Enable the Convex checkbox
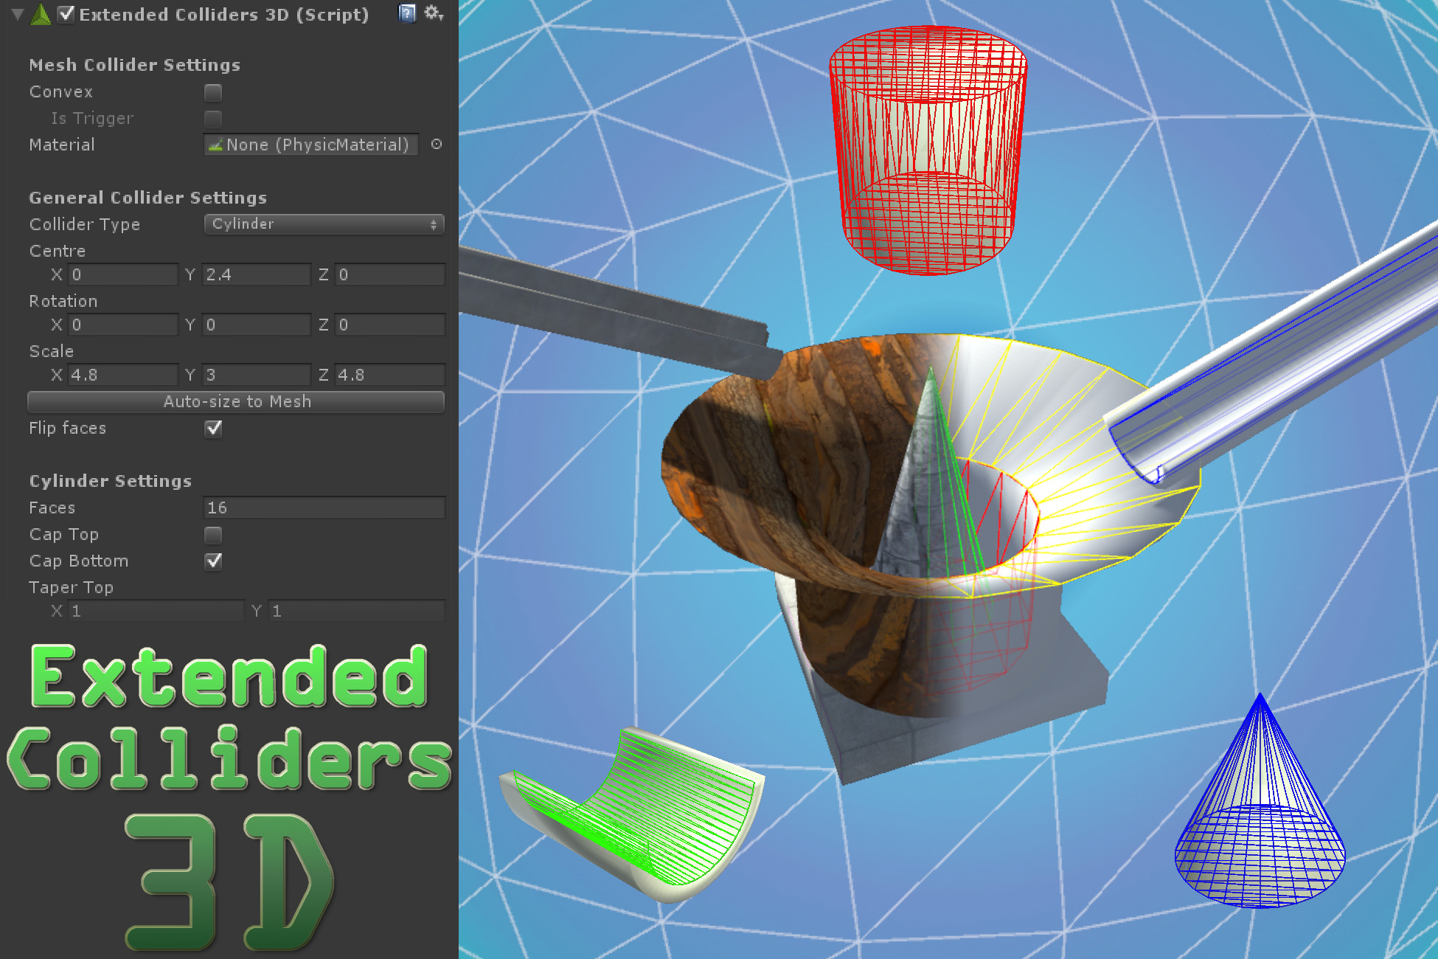The width and height of the screenshot is (1438, 959). click(x=213, y=92)
